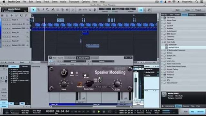Open the Apple menu
Viewport: 206px width, 116px height.
pyautogui.click(x=4, y=2)
